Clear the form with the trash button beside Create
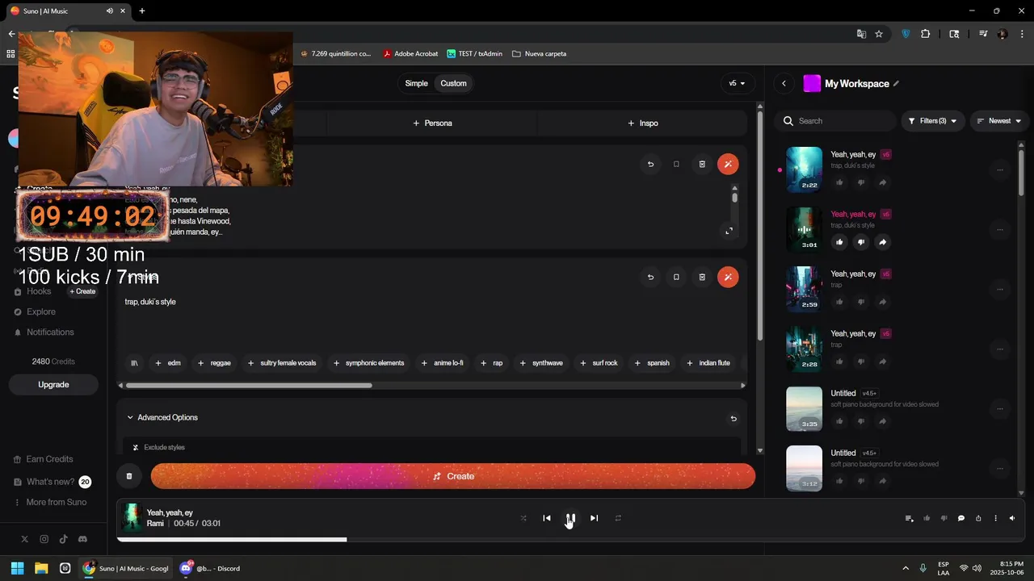Screen dimensions: 1034x581 point(129,476)
